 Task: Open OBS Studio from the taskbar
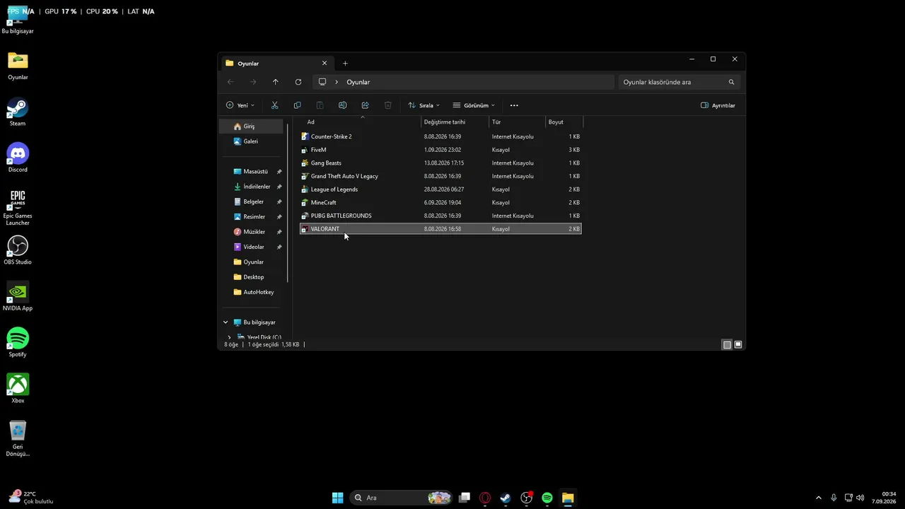click(527, 498)
